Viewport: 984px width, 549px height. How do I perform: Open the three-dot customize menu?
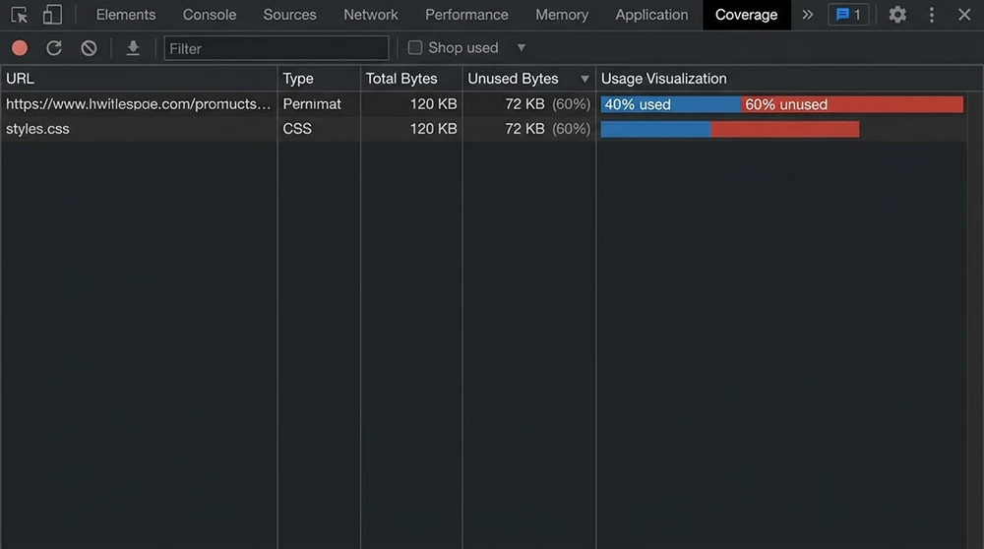coord(931,15)
